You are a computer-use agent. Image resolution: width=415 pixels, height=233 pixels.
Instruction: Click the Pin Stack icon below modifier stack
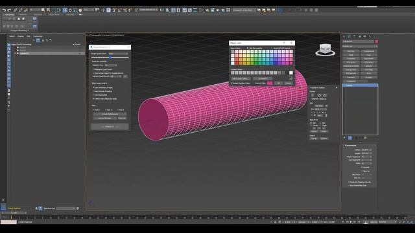344,138
